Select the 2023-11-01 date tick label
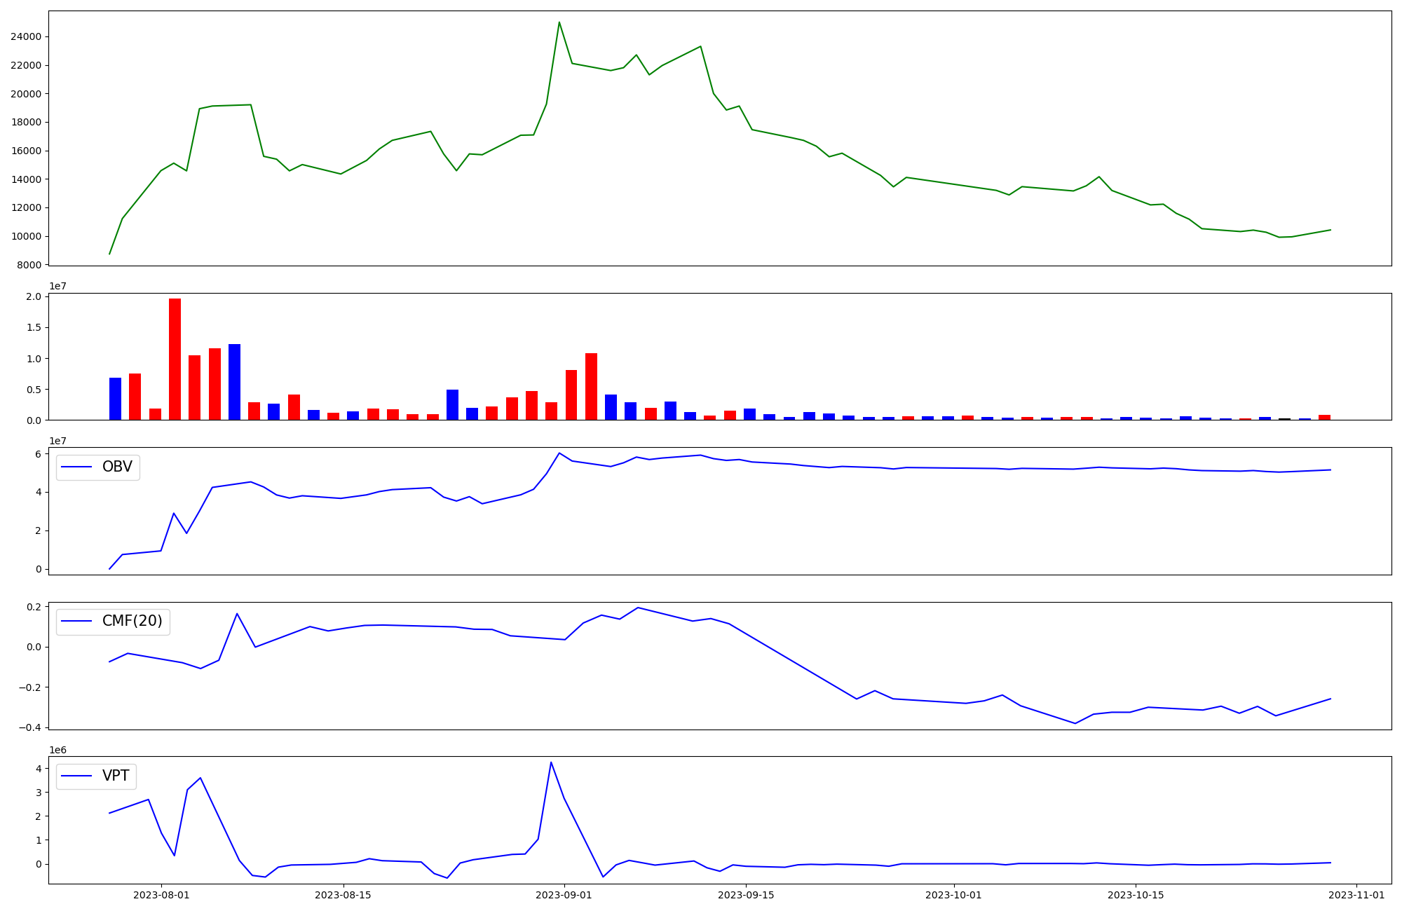The image size is (1402, 911). 1356,895
